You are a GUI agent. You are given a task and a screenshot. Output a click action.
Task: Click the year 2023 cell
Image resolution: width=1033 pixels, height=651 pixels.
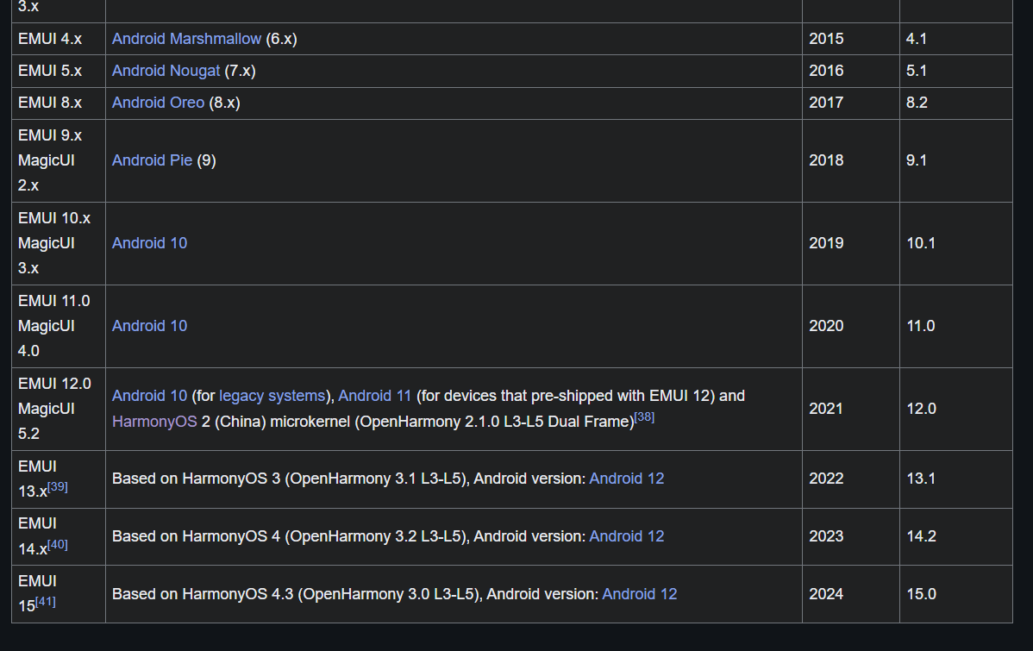pyautogui.click(x=850, y=537)
